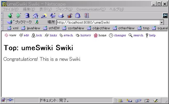Focus the location URL field
This screenshot has height=104, width=169.
coord(108,22)
